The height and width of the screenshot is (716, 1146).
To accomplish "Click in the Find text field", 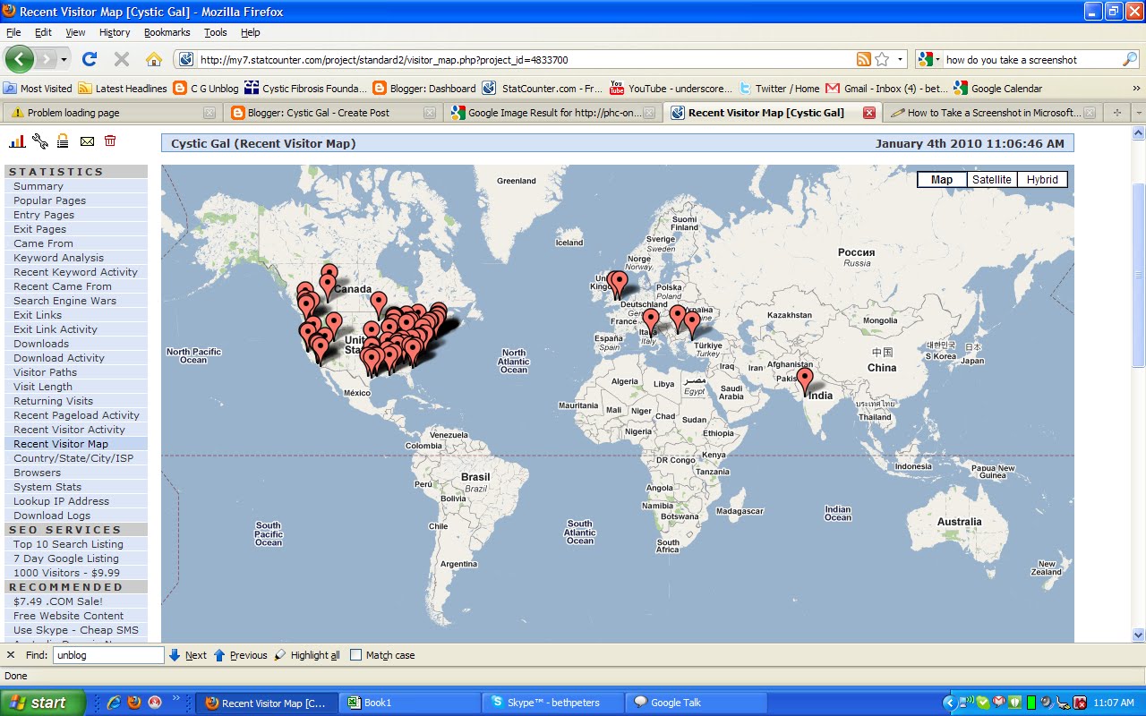I will [x=108, y=655].
